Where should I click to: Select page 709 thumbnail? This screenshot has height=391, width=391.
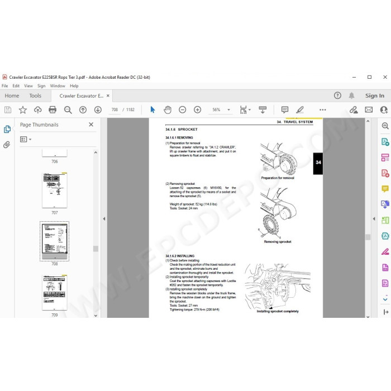[x=55, y=293]
